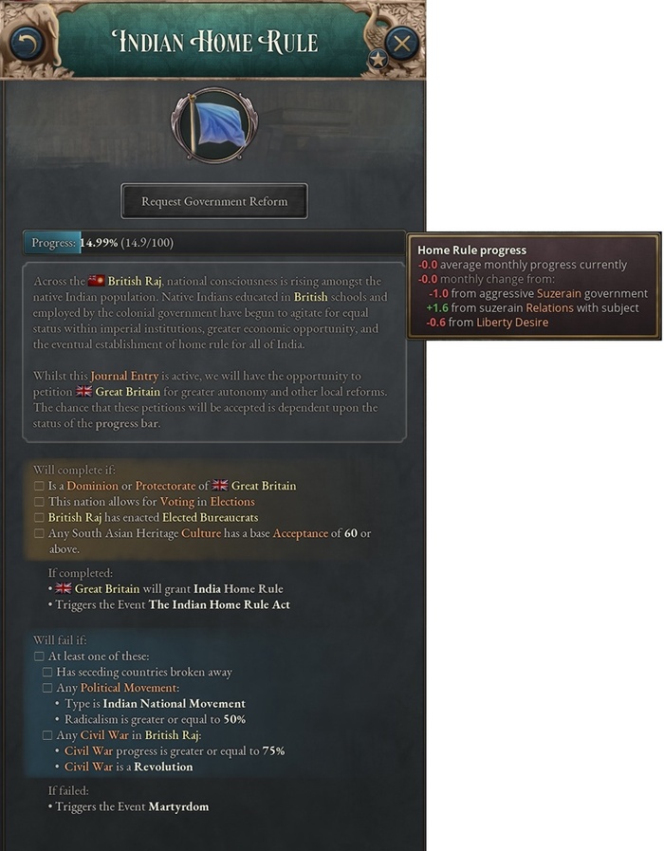Viewport: 664px width, 851px height.
Task: Click checkbox for Voting in Elections condition
Action: click(39, 502)
